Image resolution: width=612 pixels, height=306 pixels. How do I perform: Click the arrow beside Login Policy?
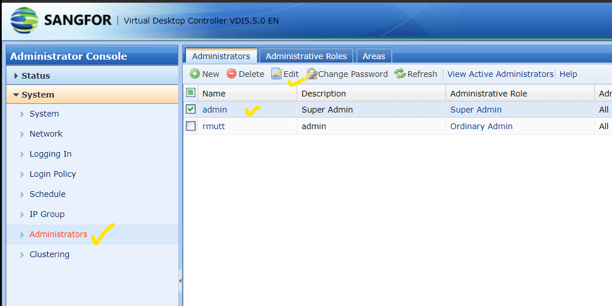(x=22, y=175)
